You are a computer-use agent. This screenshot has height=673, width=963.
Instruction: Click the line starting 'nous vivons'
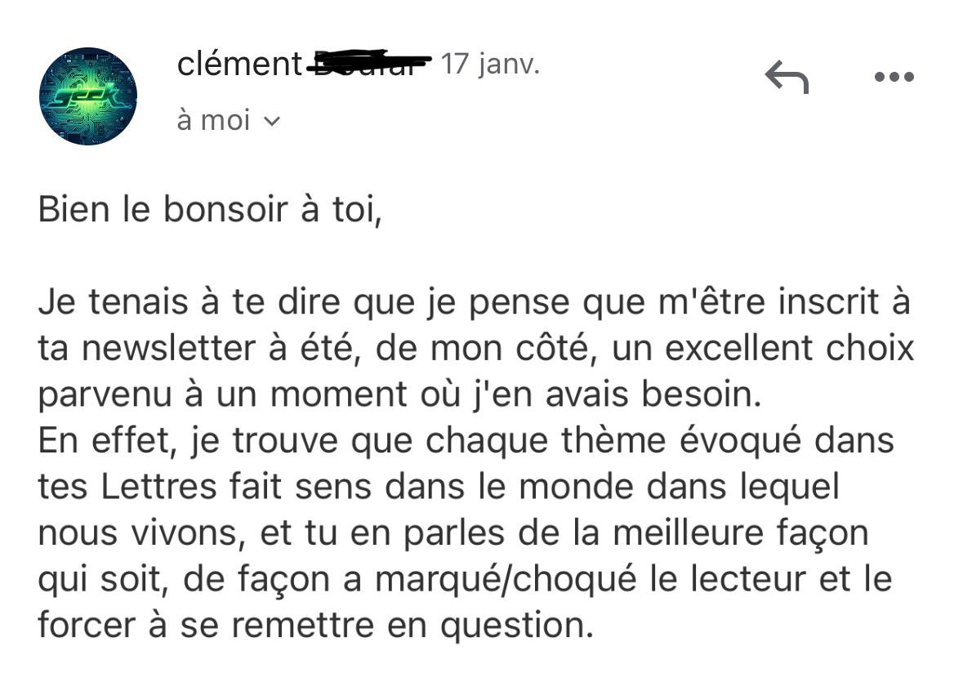click(x=453, y=534)
